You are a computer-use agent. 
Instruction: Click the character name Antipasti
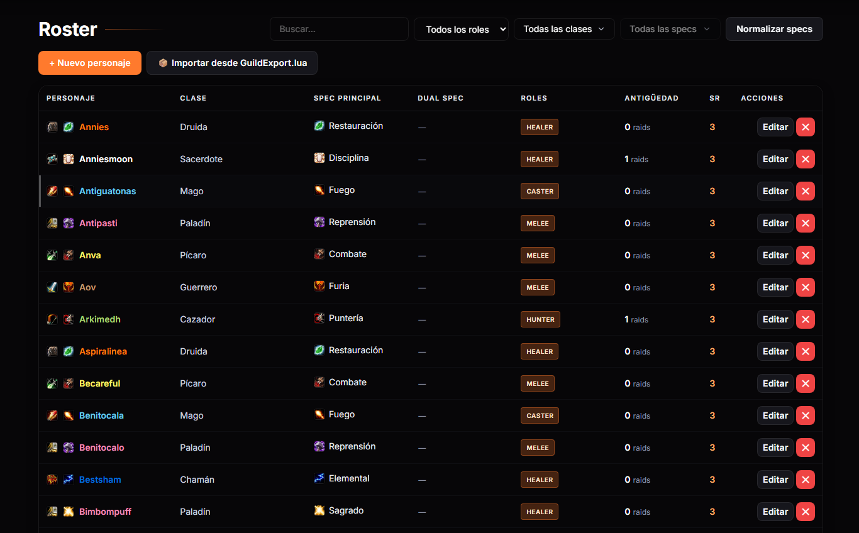[98, 223]
